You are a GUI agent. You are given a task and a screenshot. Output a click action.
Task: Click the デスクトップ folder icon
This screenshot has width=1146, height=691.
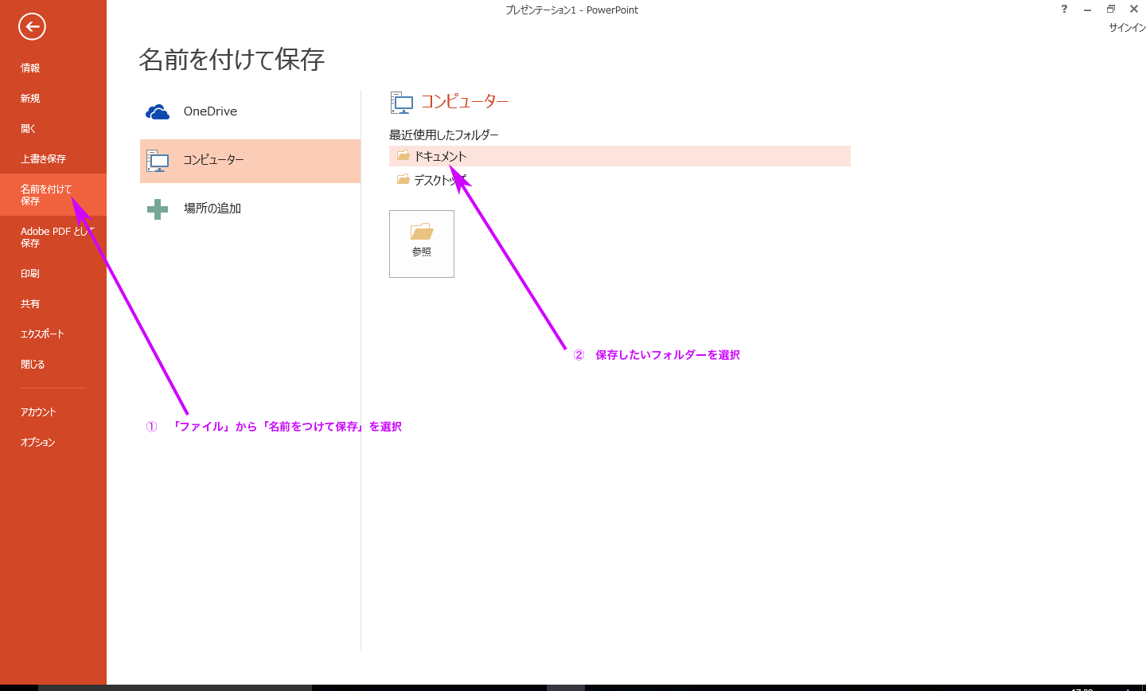tap(403, 180)
